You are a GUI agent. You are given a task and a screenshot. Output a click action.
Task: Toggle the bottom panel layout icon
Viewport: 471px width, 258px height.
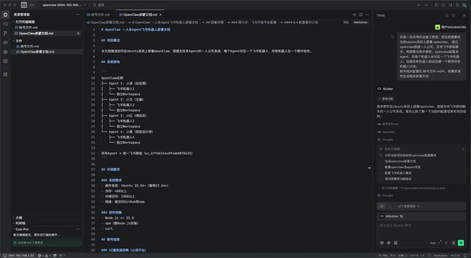pyautogui.click(x=444, y=5)
